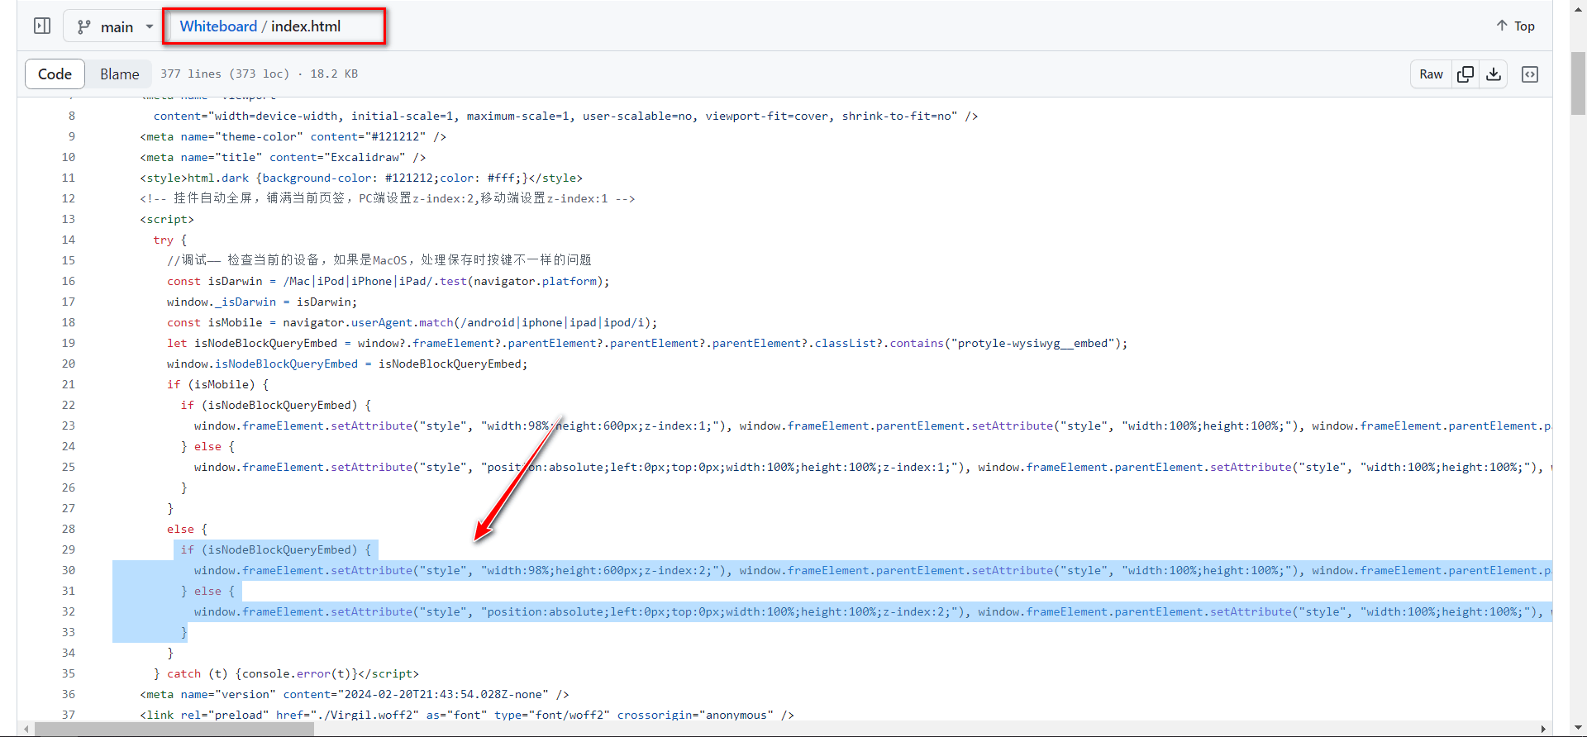This screenshot has width=1587, height=737.
Task: Jump to Top of file
Action: [1515, 26]
